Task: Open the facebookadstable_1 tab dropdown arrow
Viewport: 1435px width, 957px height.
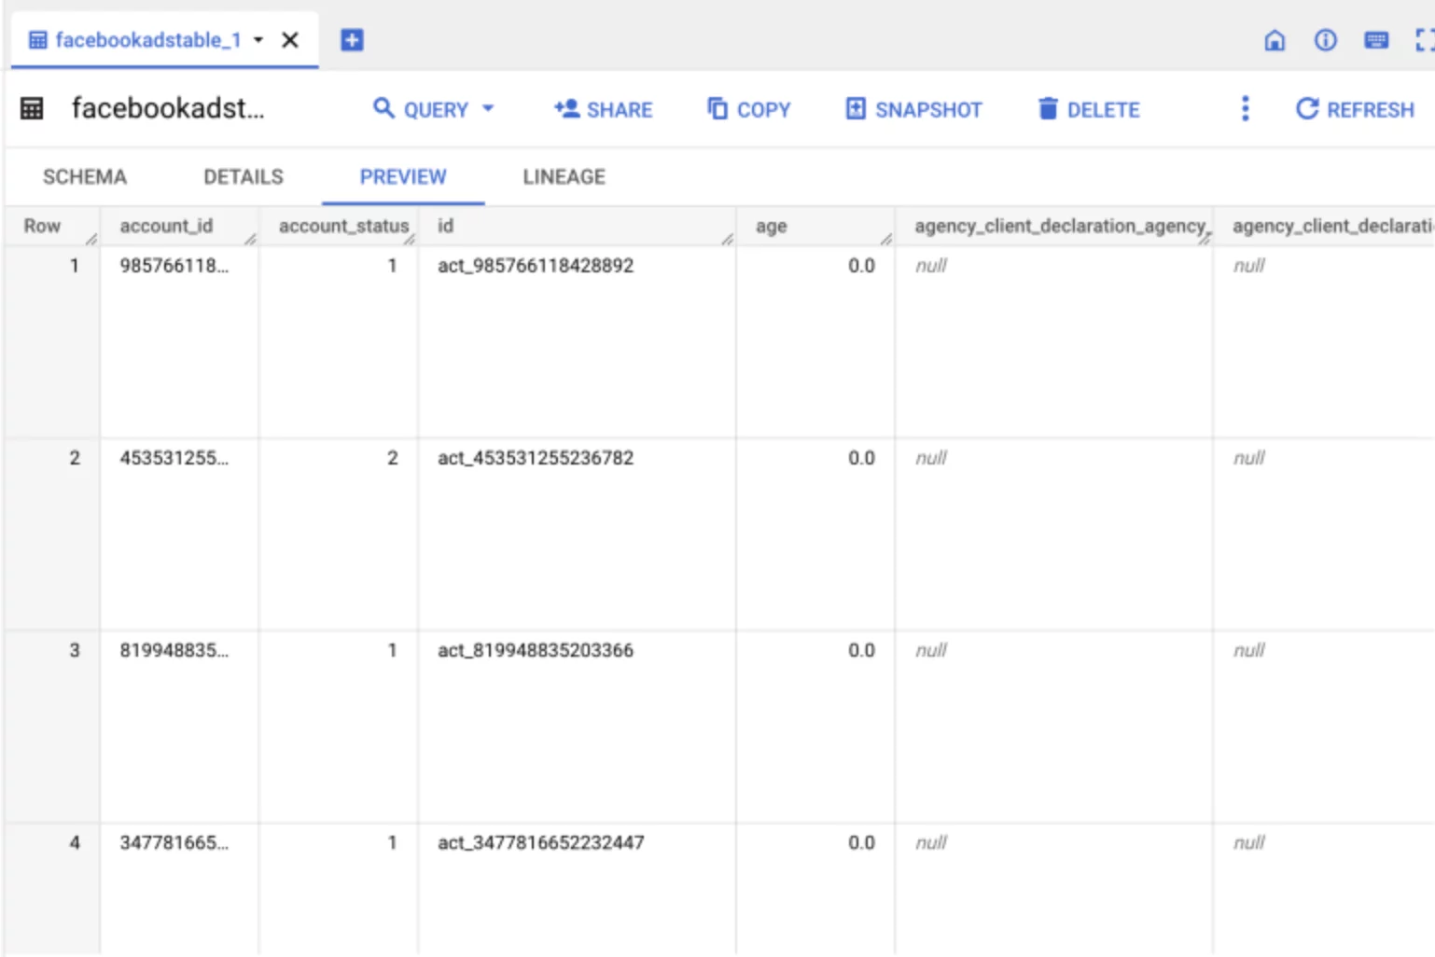Action: 258,40
